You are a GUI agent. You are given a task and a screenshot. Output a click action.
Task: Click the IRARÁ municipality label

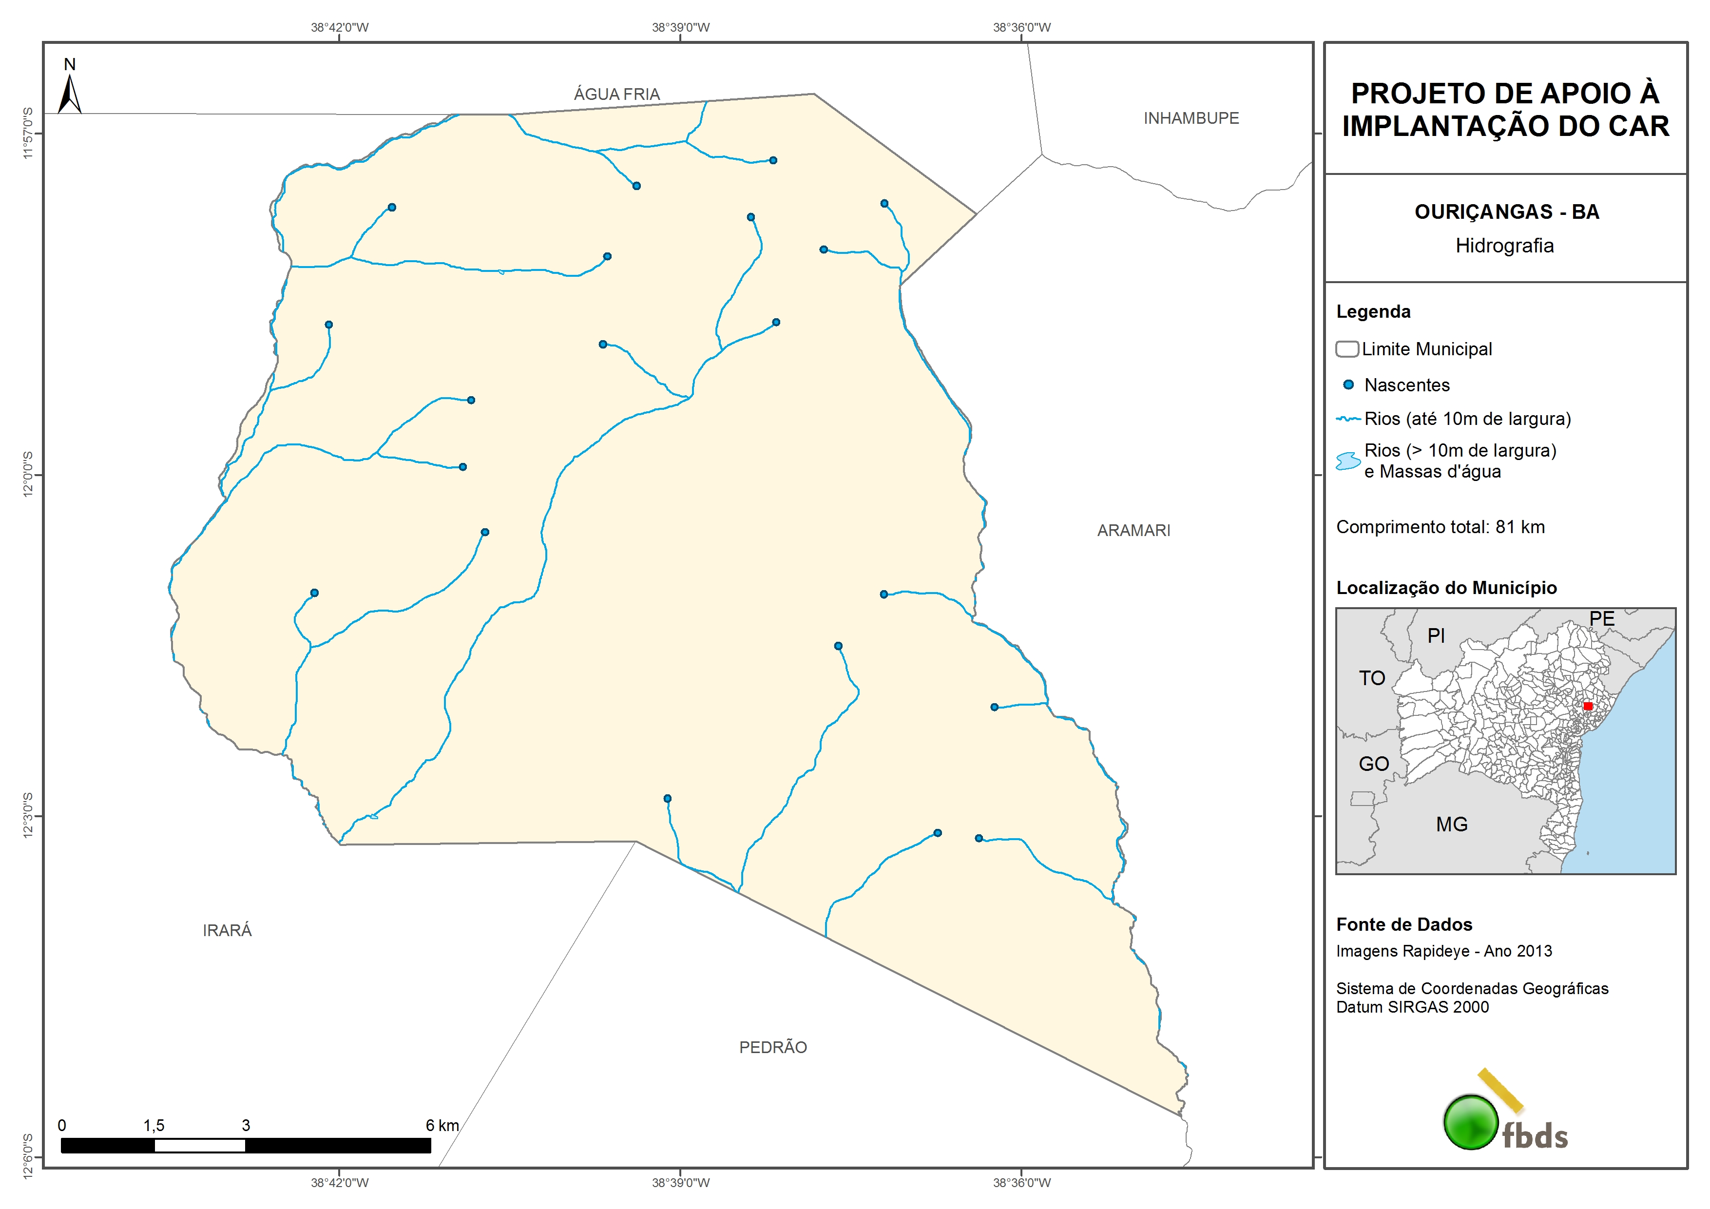227,930
